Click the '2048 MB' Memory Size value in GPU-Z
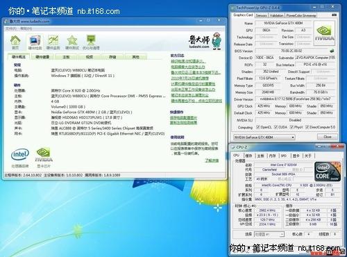Screen dimensions: 347x257 point(268,92)
